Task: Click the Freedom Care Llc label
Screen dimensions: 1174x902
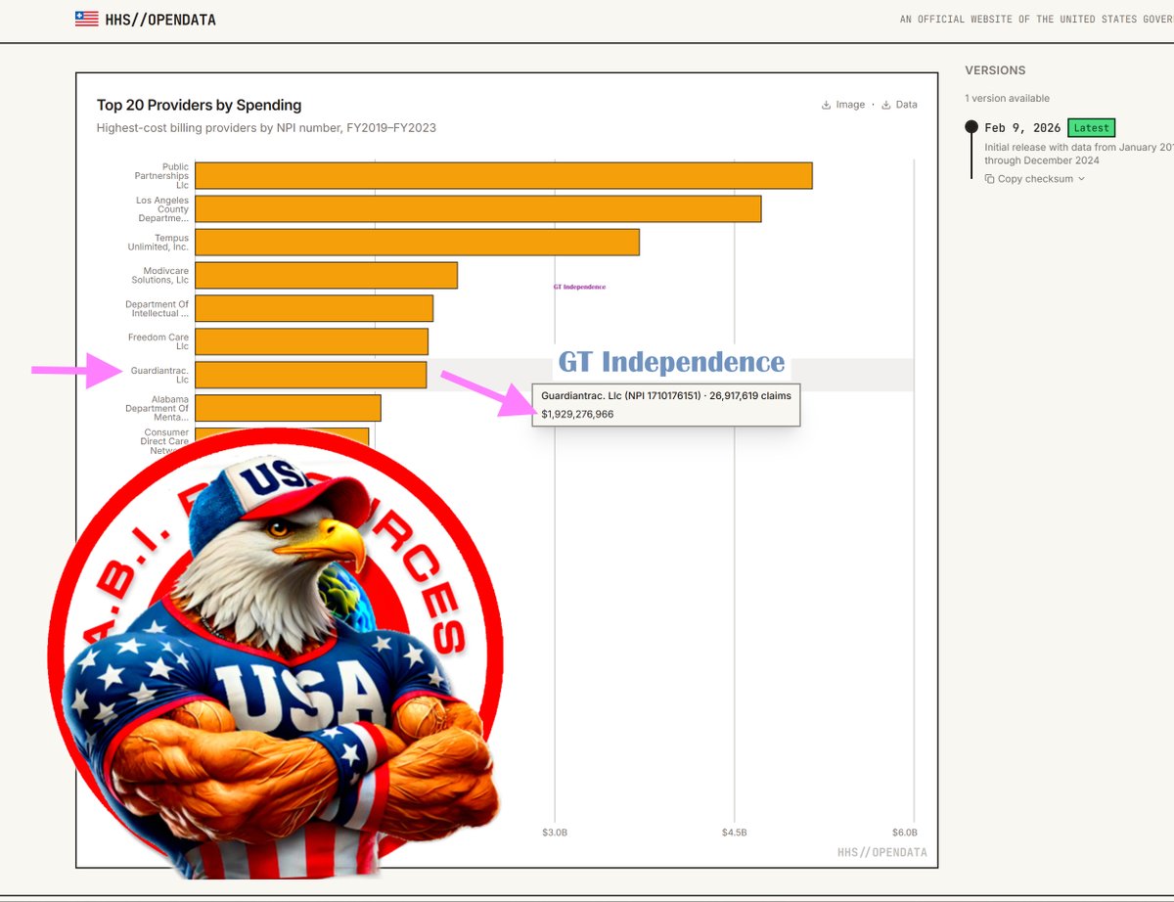Action: coord(158,341)
